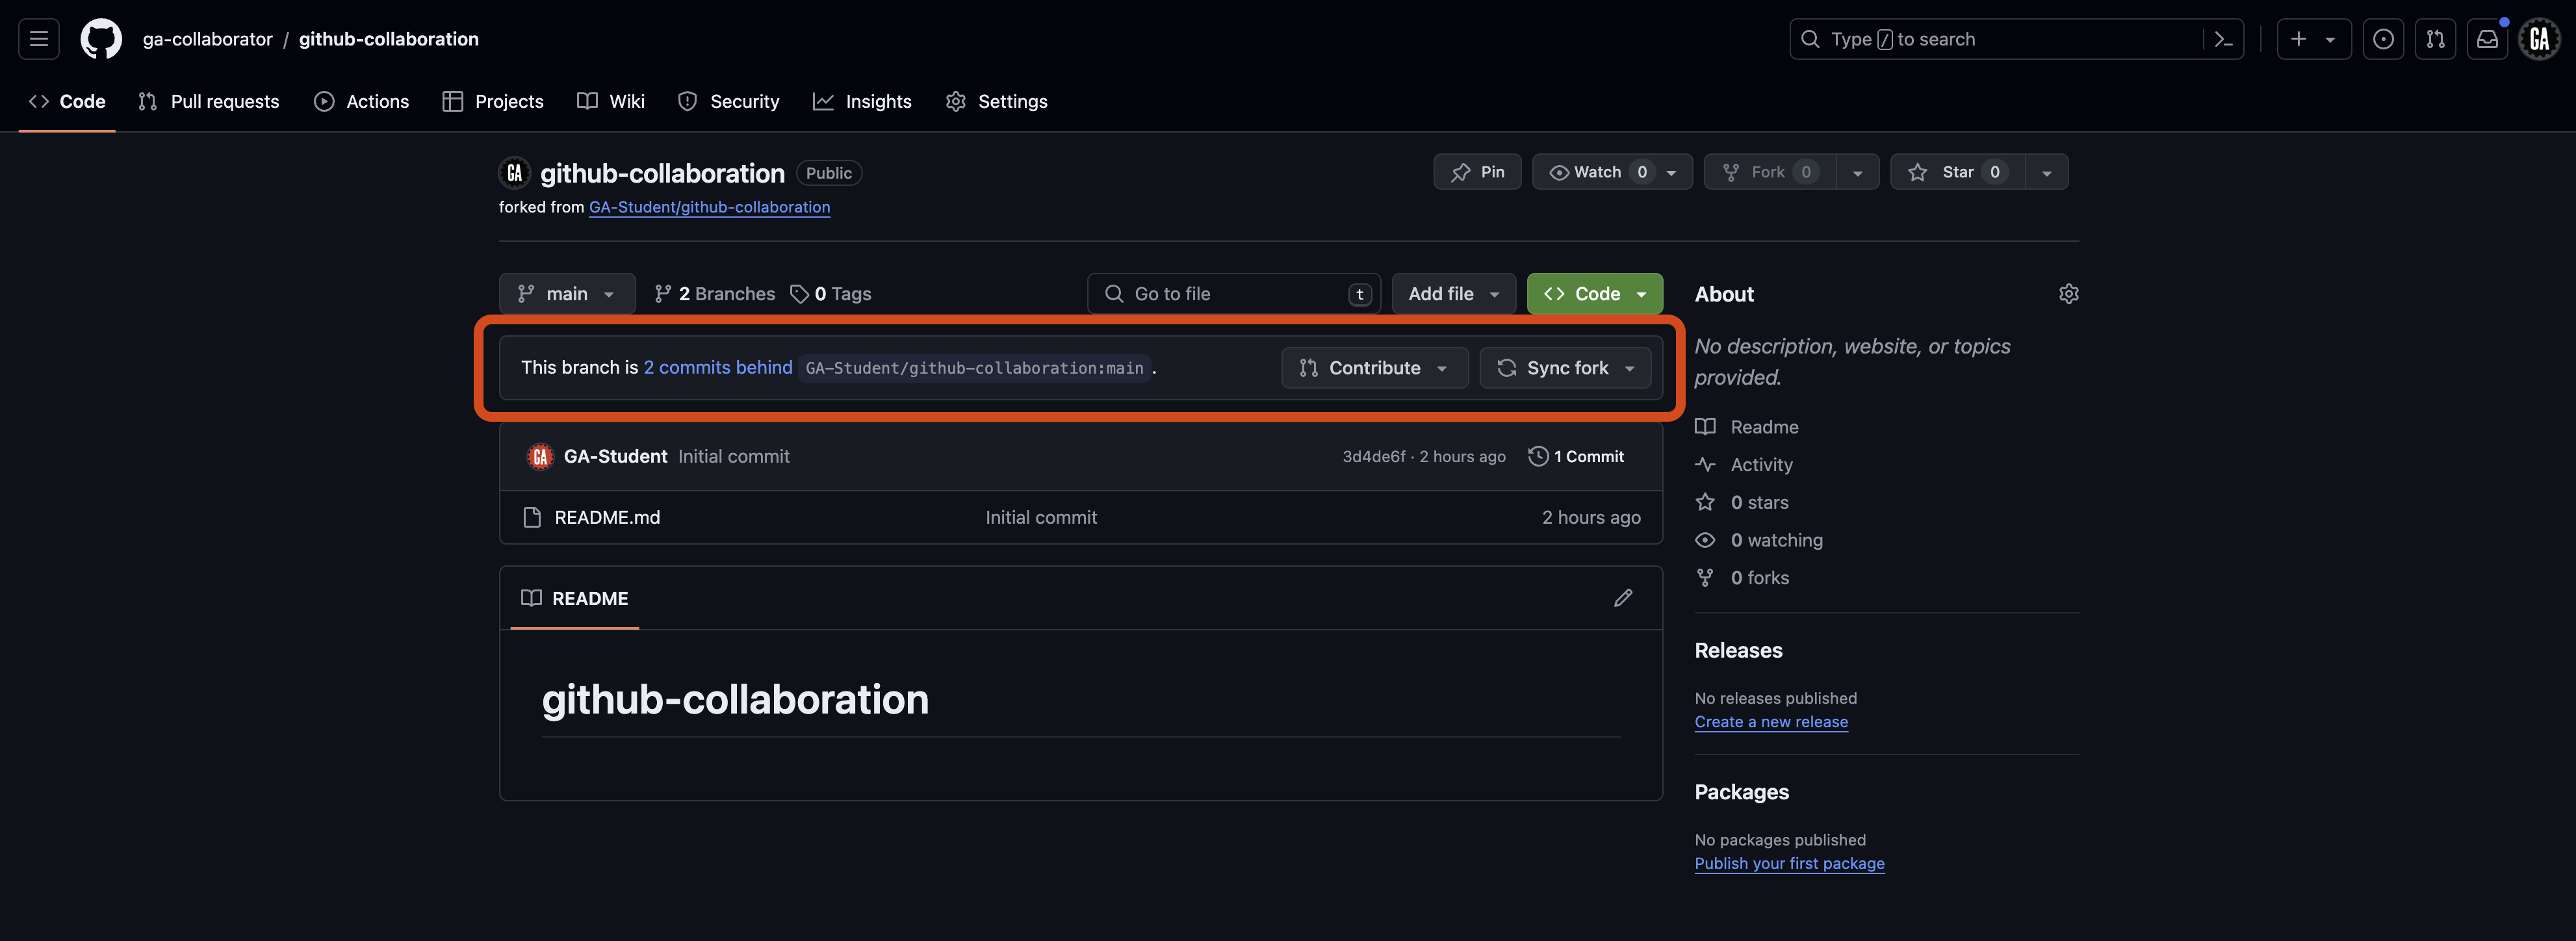Expand the main branch selector dropdown
The width and height of the screenshot is (2576, 941).
point(567,293)
